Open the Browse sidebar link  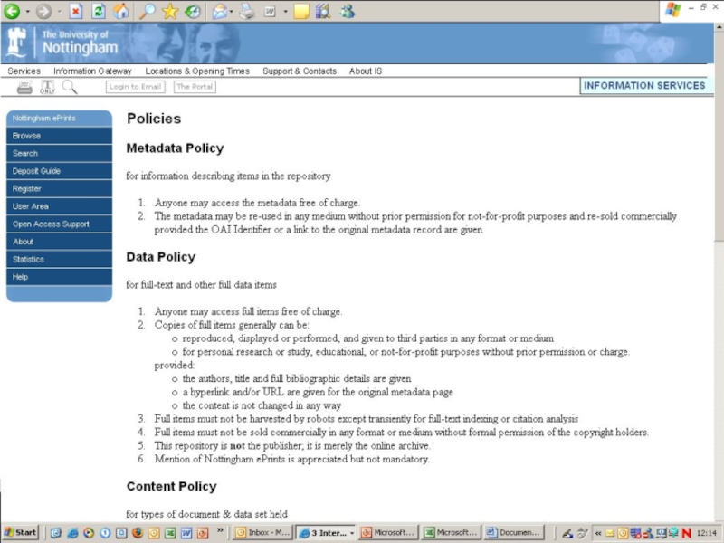[x=59, y=136]
